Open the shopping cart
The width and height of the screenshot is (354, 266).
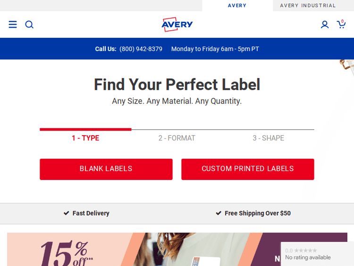[341, 24]
